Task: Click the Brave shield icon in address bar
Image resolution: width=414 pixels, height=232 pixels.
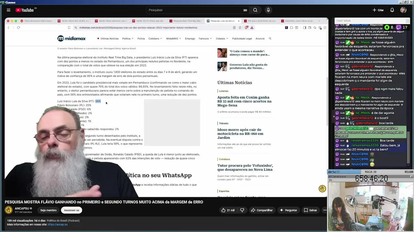Action: (247, 28)
